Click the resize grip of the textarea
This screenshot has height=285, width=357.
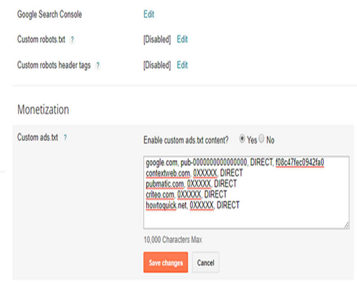click(x=347, y=225)
